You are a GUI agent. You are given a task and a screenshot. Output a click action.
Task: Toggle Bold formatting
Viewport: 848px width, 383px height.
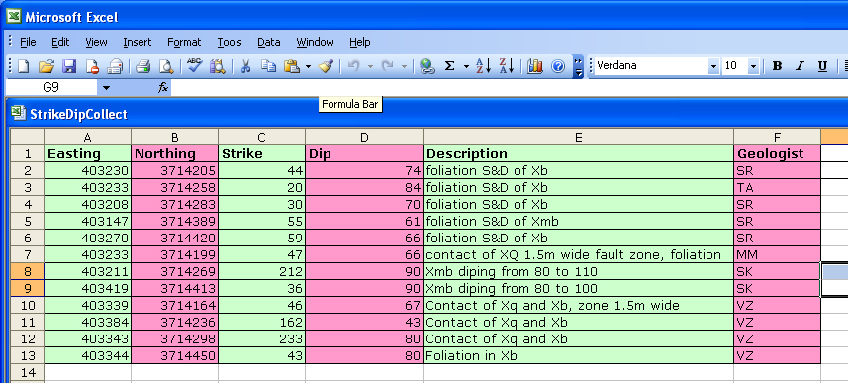click(x=777, y=66)
